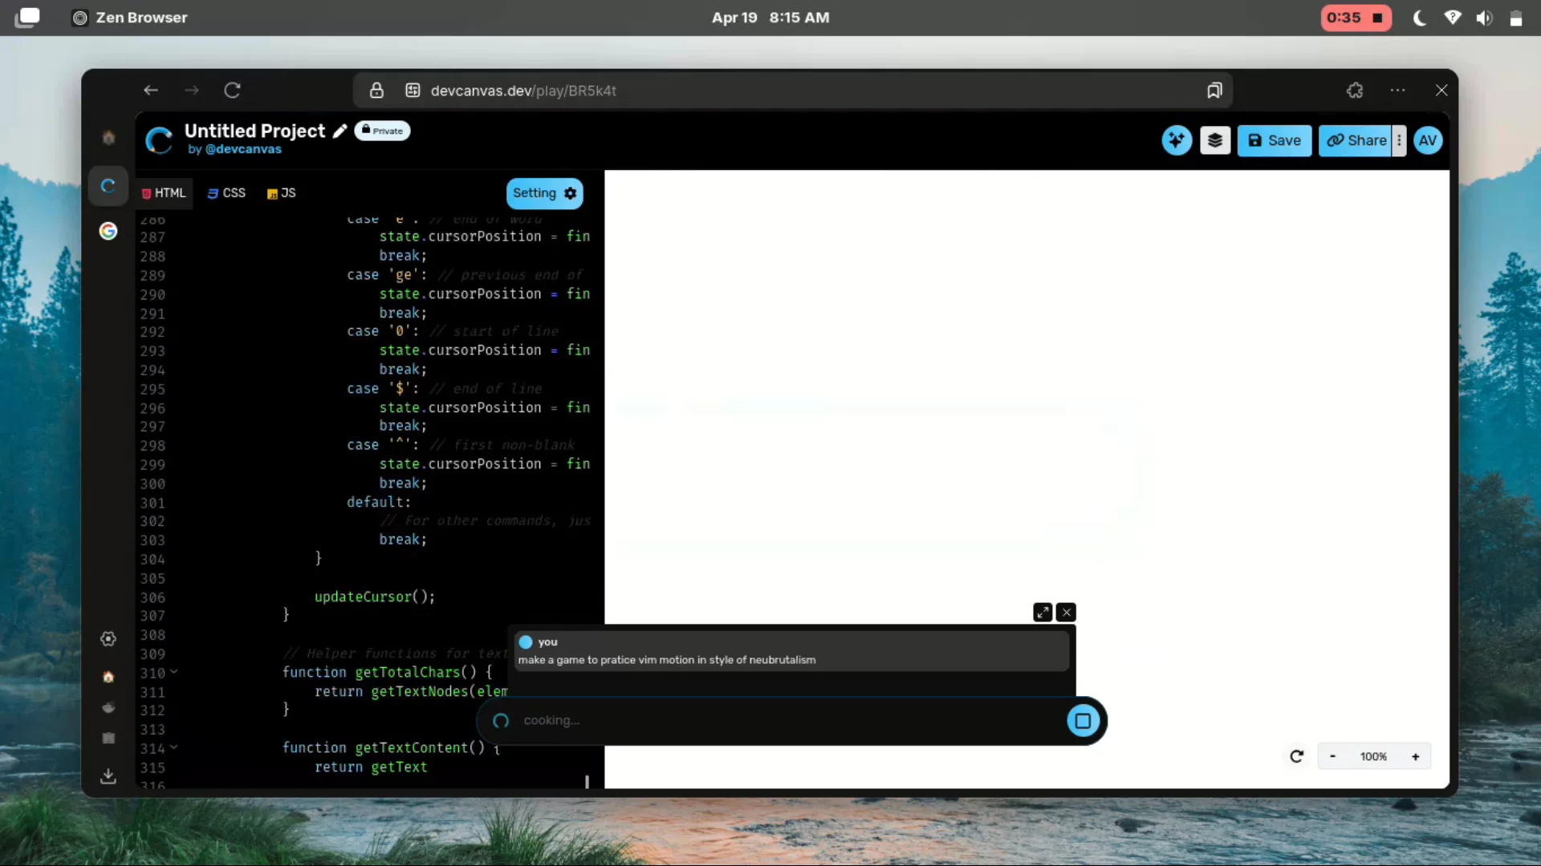Share the project

[x=1357, y=140]
